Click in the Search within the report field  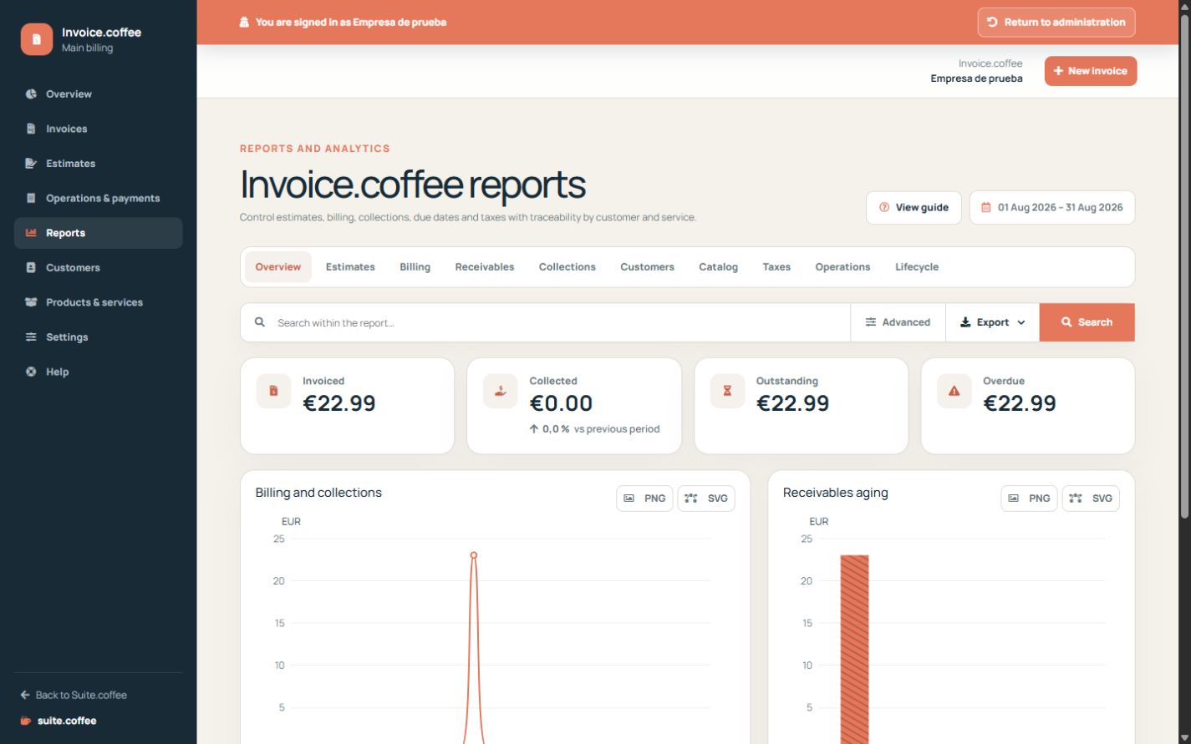(x=545, y=322)
